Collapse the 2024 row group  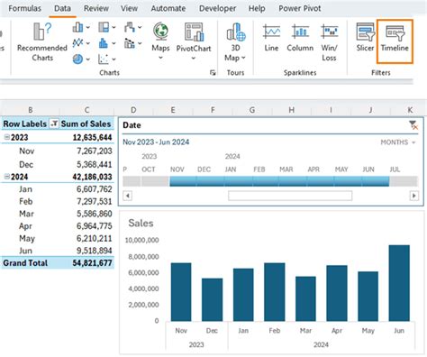click(x=6, y=177)
